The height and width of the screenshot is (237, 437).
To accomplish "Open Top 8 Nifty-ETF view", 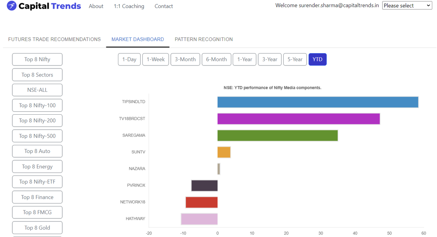I will click(37, 182).
